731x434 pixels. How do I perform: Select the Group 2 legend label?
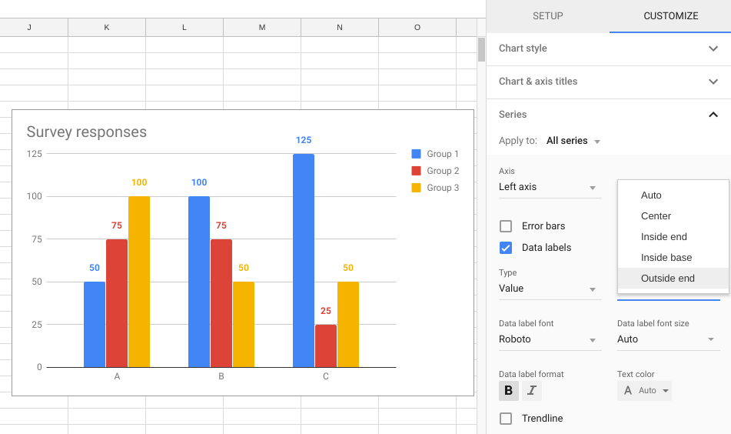(x=443, y=171)
